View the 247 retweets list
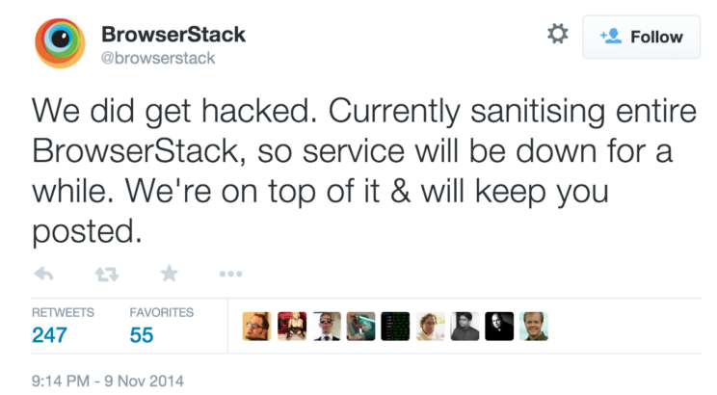Viewport: 717px width, 395px height. click(47, 334)
